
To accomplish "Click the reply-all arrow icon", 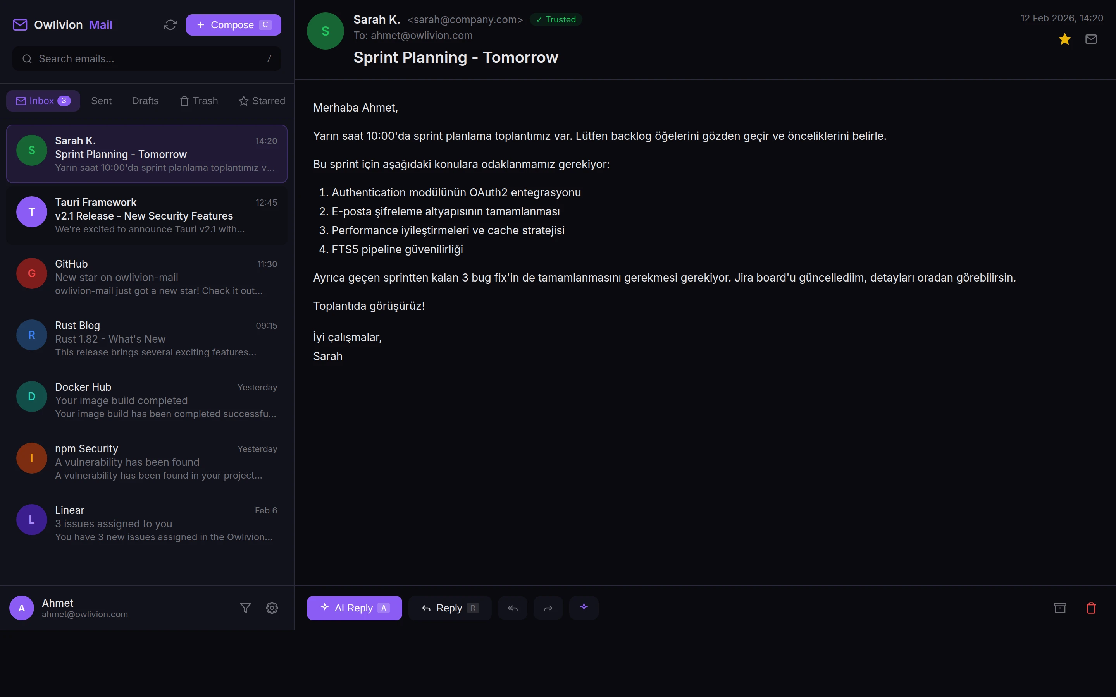I will click(x=512, y=608).
